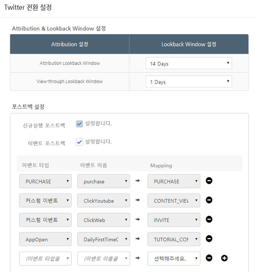This screenshot has height=272, width=256.
Task: Click the 신규실행 포스트백 label
Action: click(x=44, y=125)
